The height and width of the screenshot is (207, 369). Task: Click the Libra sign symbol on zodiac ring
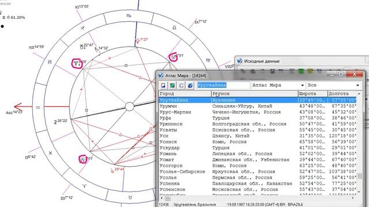coord(174,28)
